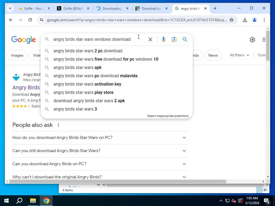Viewport: 275px width, 206px height.
Task: Open Google apps grid
Action: click(264, 40)
